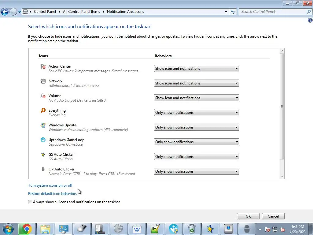Click the All Control Panel Items breadcrumb

point(81,12)
